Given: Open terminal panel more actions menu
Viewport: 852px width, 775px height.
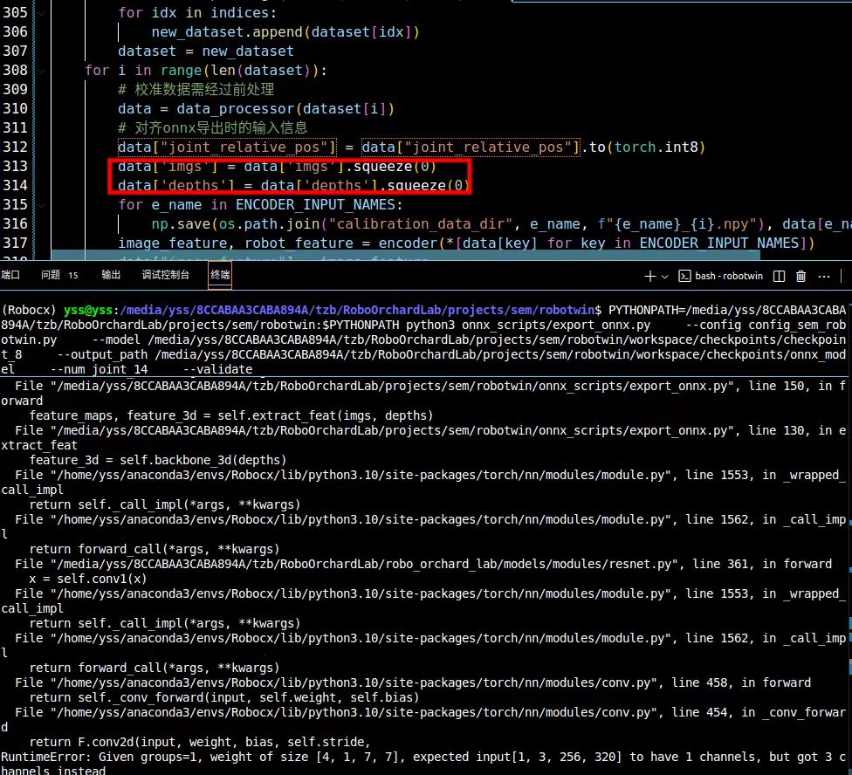Looking at the screenshot, I should coord(824,276).
